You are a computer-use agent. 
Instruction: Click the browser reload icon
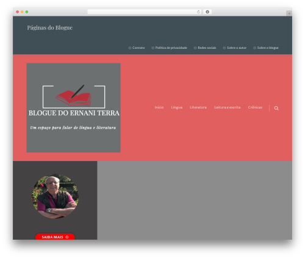(x=198, y=12)
